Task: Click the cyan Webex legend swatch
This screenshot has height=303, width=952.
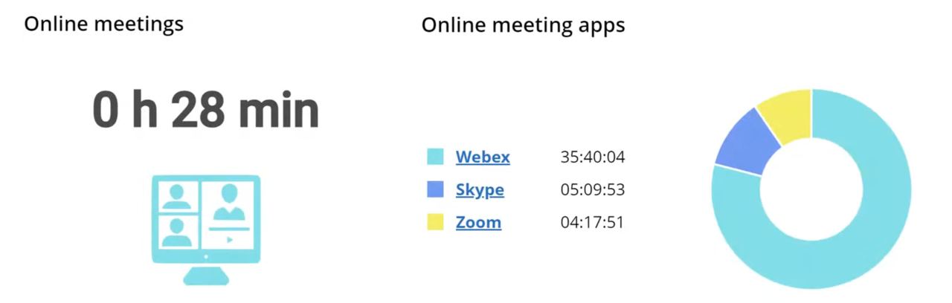Action: [x=435, y=157]
